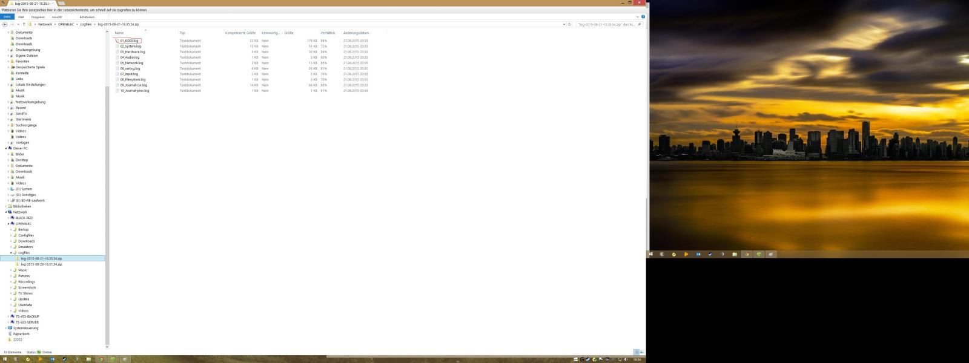Go back with the left arrow button
The width and height of the screenshot is (969, 363).
[x=5, y=24]
